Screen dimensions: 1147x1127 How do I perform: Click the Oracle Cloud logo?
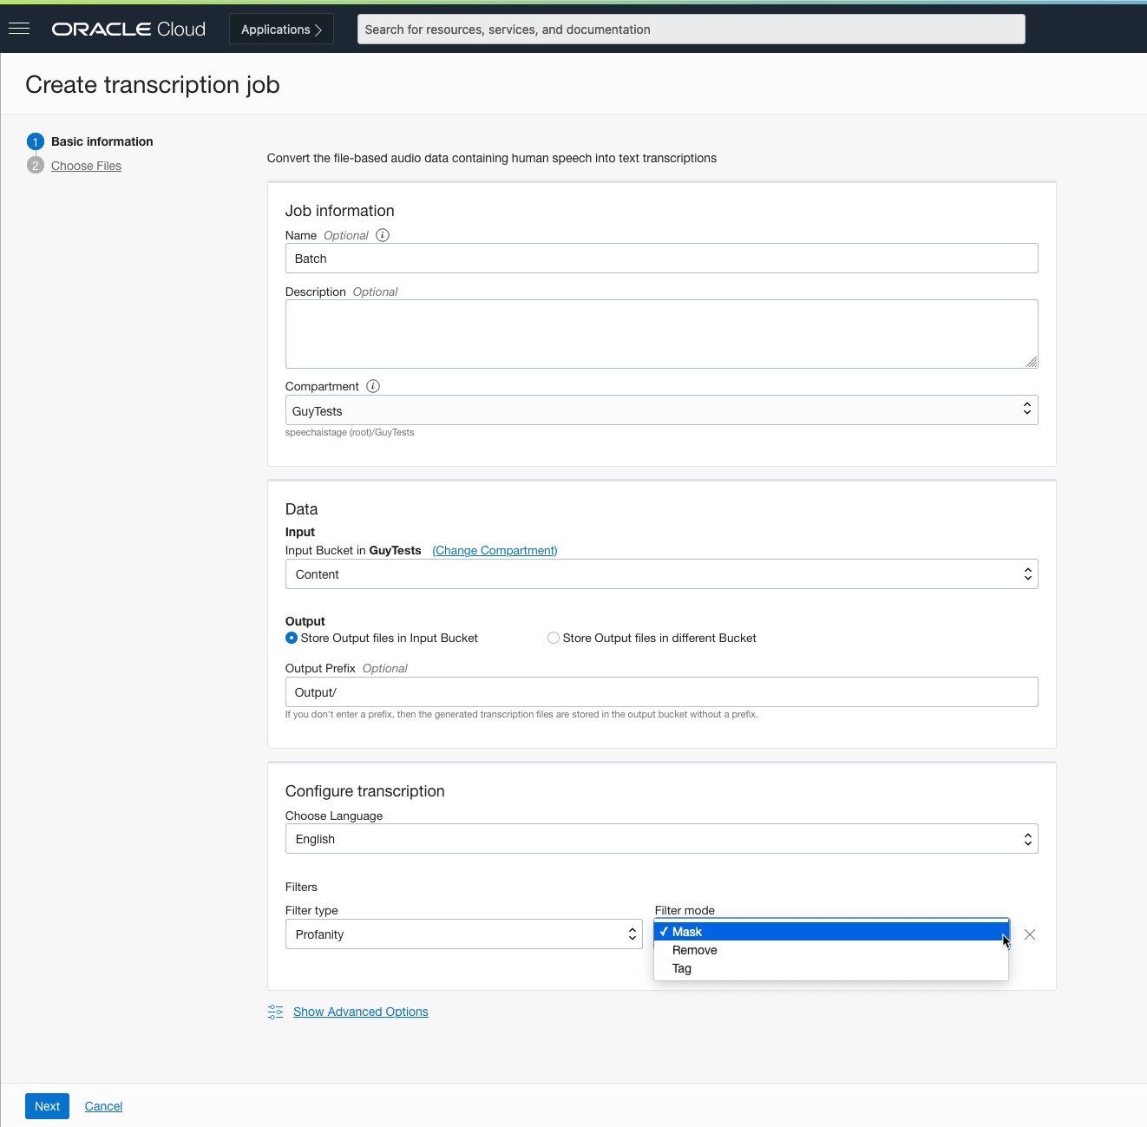click(128, 29)
